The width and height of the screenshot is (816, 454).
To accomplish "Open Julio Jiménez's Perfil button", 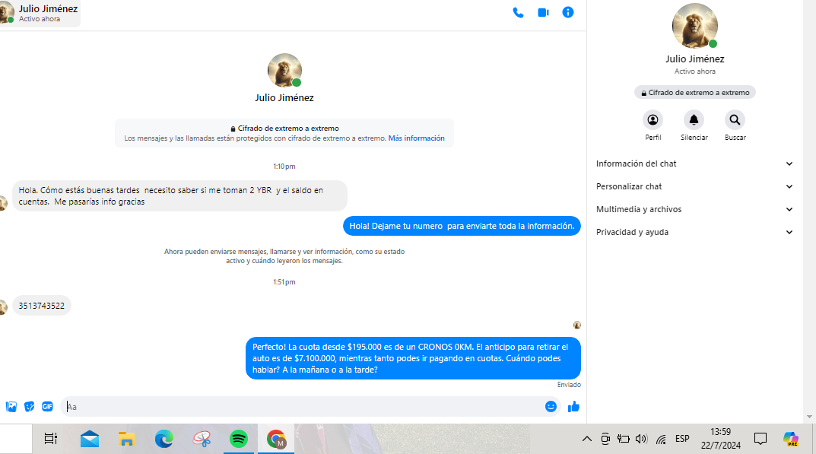I will coord(652,120).
